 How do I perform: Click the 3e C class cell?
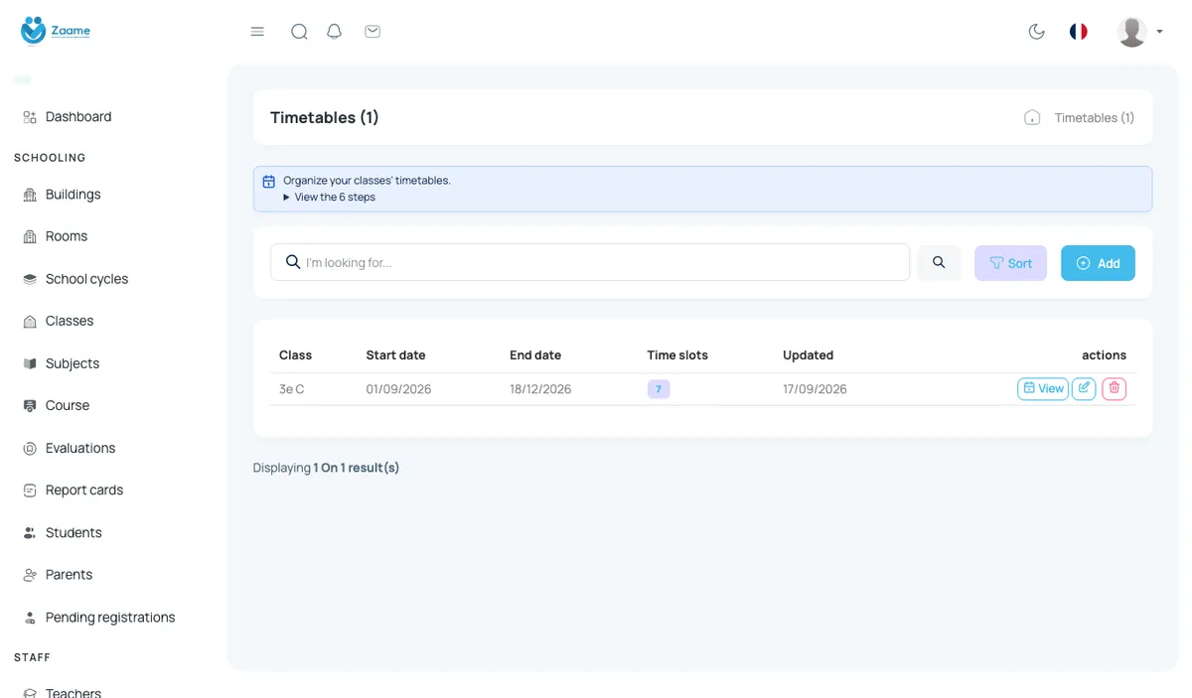tap(292, 389)
